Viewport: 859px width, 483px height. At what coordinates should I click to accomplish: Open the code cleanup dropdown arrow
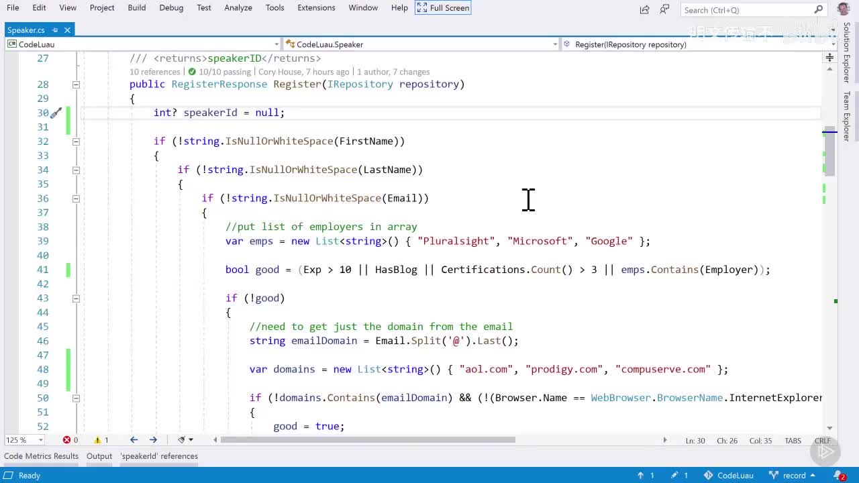click(x=191, y=440)
